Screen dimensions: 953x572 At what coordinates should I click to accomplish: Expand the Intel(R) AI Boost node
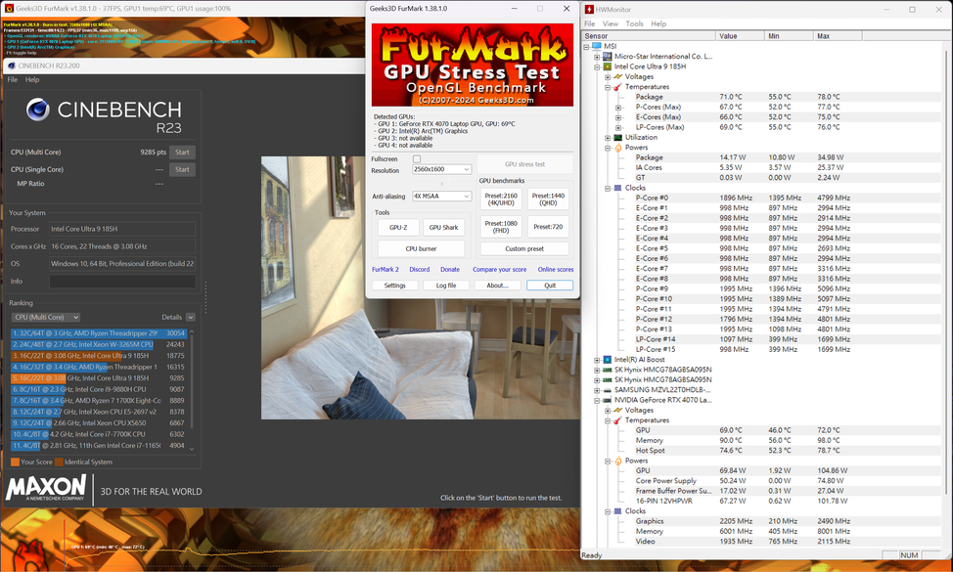point(597,360)
